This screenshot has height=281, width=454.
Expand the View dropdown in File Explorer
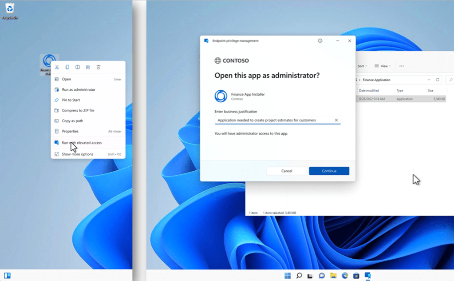pyautogui.click(x=383, y=66)
